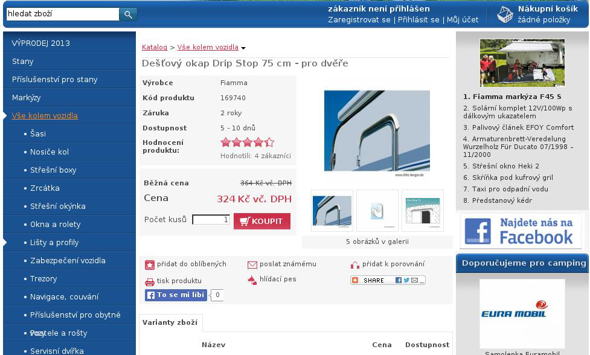The image size is (590, 355).
Task: Click the 'přidat k porovnání' link text
Action: click(393, 264)
